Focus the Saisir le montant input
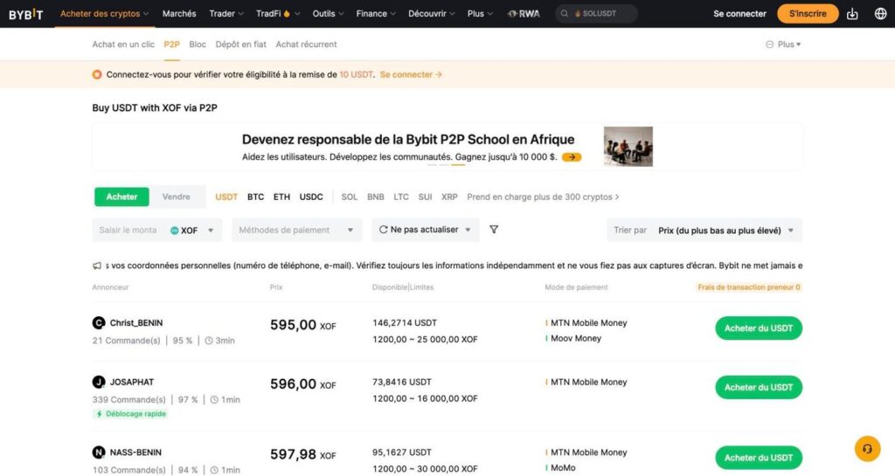895x476 pixels. [129, 231]
